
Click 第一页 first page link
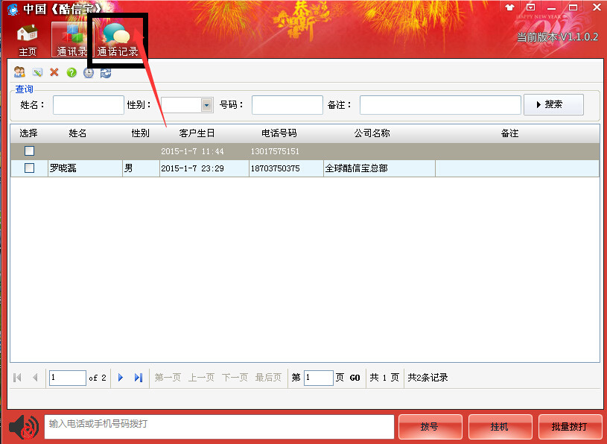pos(168,378)
